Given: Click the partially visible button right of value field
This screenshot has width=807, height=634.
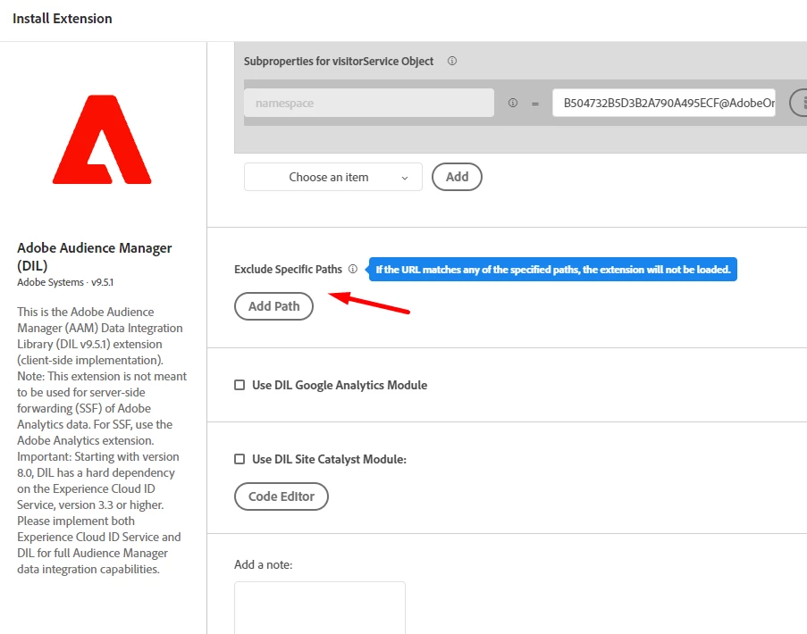Looking at the screenshot, I should point(799,103).
